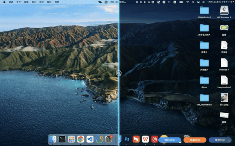Open the 前往 menu
The image size is (235, 146).
[42, 2]
